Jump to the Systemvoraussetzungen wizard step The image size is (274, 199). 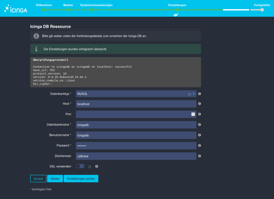pos(92,10)
